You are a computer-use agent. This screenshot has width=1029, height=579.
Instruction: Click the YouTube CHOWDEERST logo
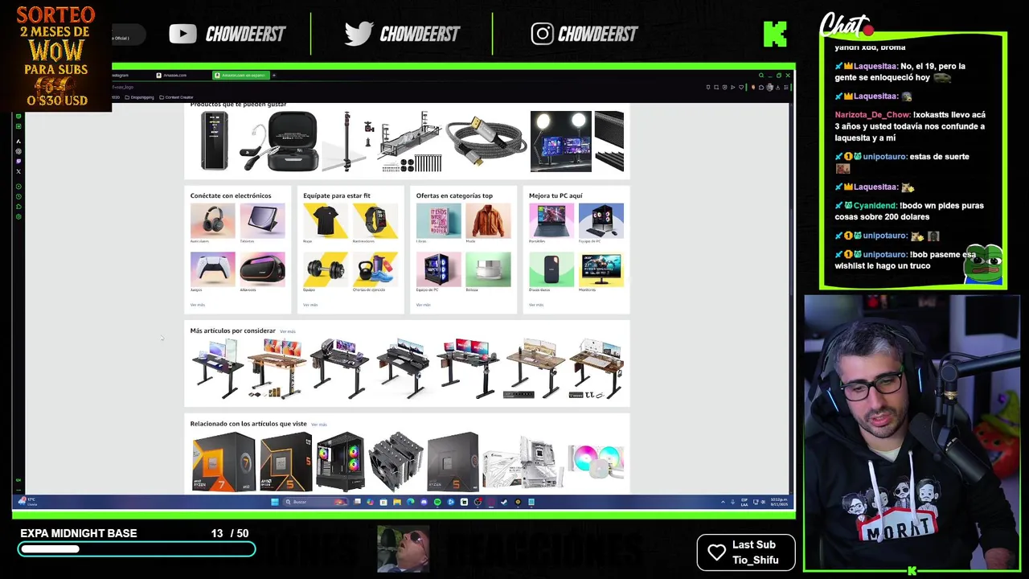[x=228, y=34]
